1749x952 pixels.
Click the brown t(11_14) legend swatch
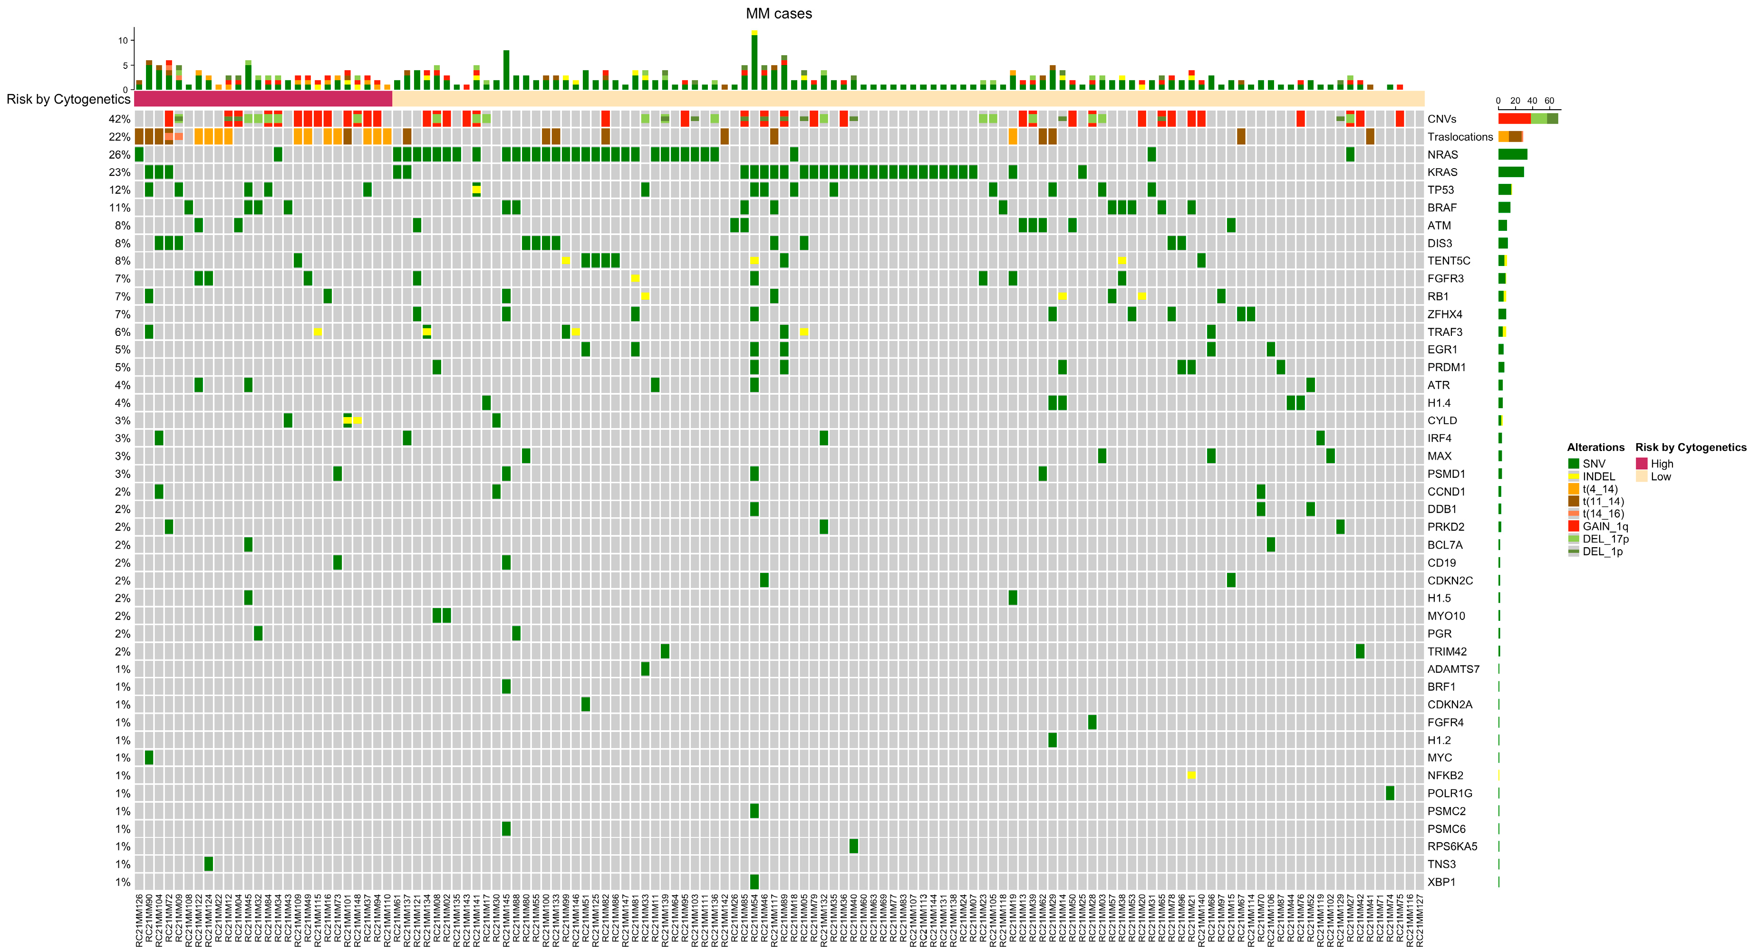(x=1573, y=502)
